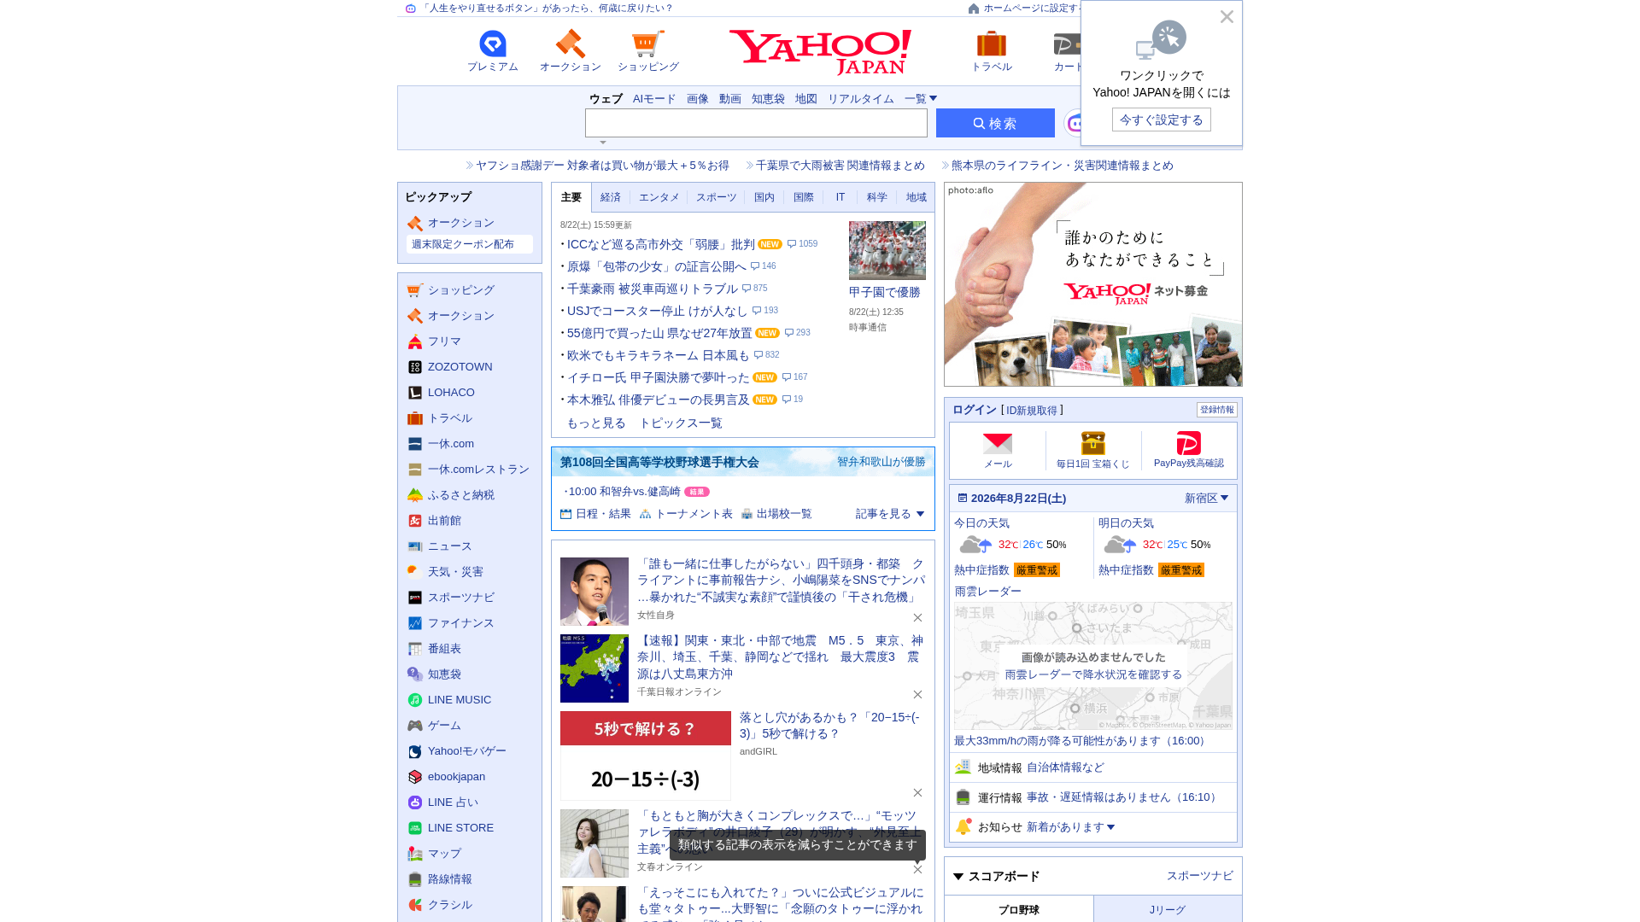
Task: Select リアルタイム search category
Action: point(861,99)
